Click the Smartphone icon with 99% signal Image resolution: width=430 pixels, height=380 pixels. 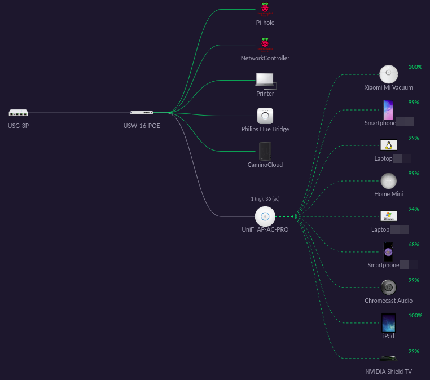tap(388, 110)
